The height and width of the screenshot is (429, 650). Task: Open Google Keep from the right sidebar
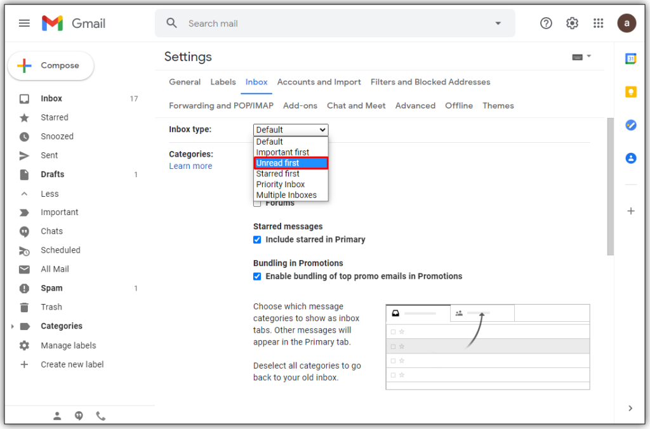point(630,91)
